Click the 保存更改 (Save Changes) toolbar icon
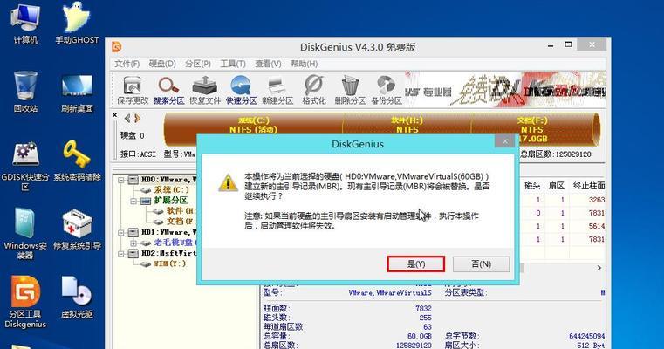Viewport: 664px width, 349px height. tap(131, 89)
